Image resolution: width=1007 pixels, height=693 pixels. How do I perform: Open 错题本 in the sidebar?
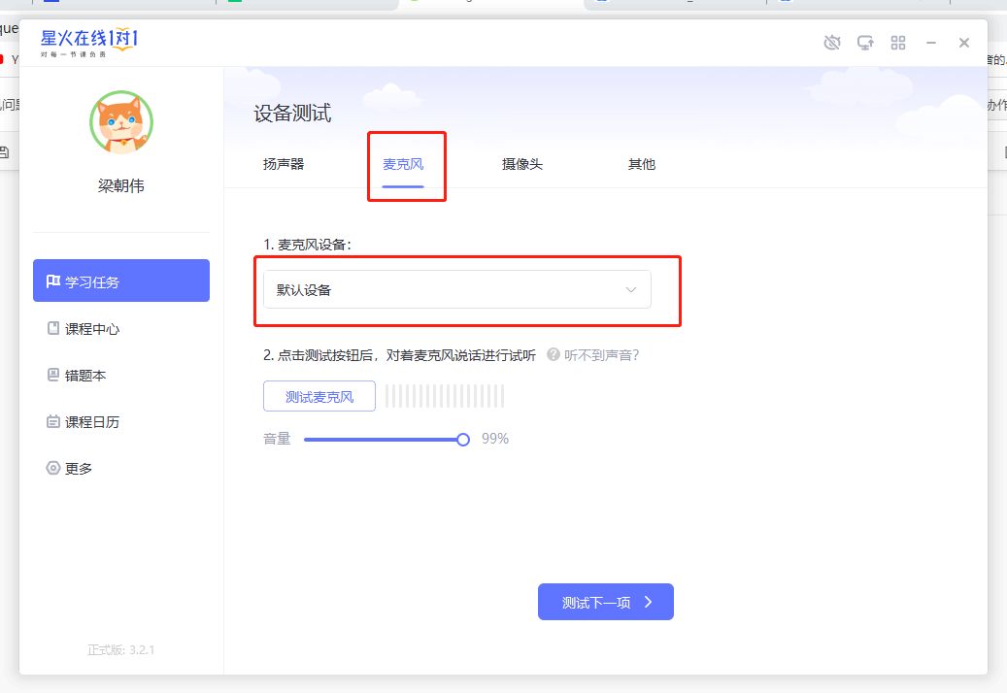click(x=121, y=376)
